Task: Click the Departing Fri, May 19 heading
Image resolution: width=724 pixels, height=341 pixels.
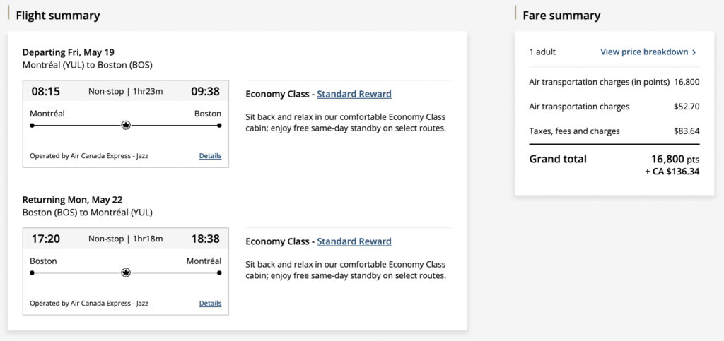Action: tap(69, 52)
